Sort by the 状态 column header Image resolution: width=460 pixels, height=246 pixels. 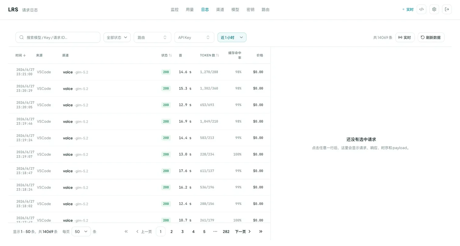pyautogui.click(x=167, y=55)
